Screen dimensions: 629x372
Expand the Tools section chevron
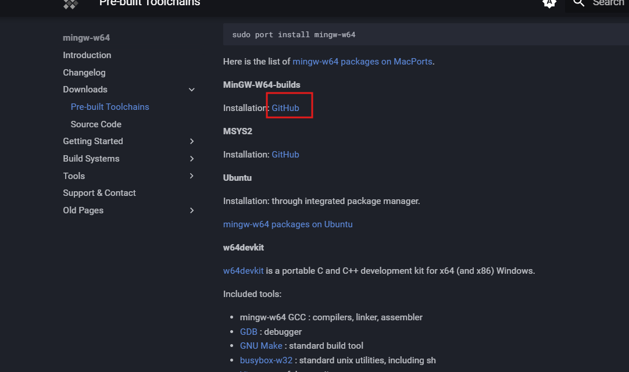click(192, 176)
